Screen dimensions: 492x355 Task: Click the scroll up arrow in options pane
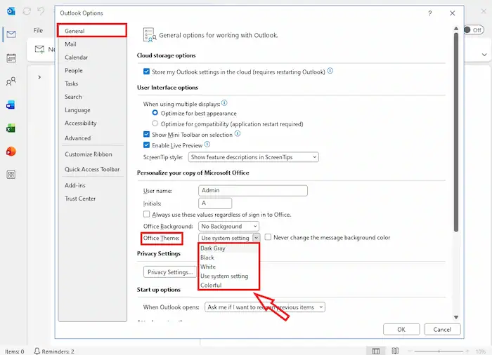pos(456,29)
